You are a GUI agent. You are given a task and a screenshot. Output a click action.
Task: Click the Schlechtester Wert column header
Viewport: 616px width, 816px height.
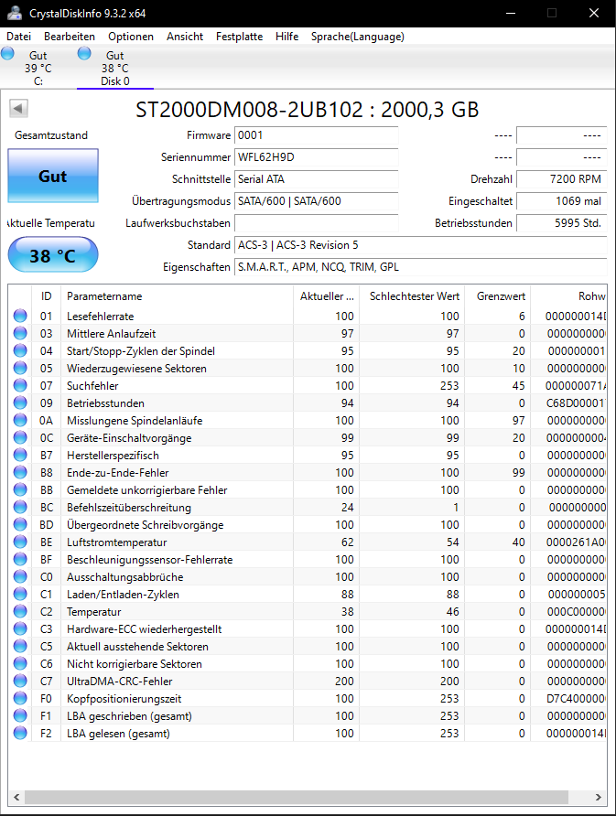pyautogui.click(x=412, y=296)
